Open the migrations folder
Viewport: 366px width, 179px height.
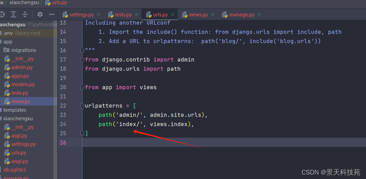coord(24,50)
